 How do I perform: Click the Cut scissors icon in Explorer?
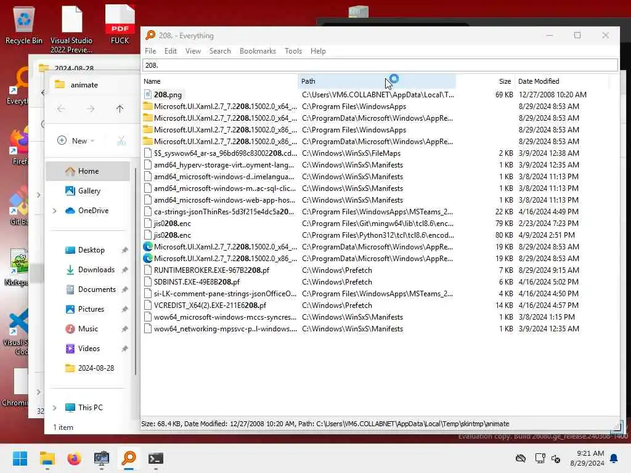(x=121, y=140)
